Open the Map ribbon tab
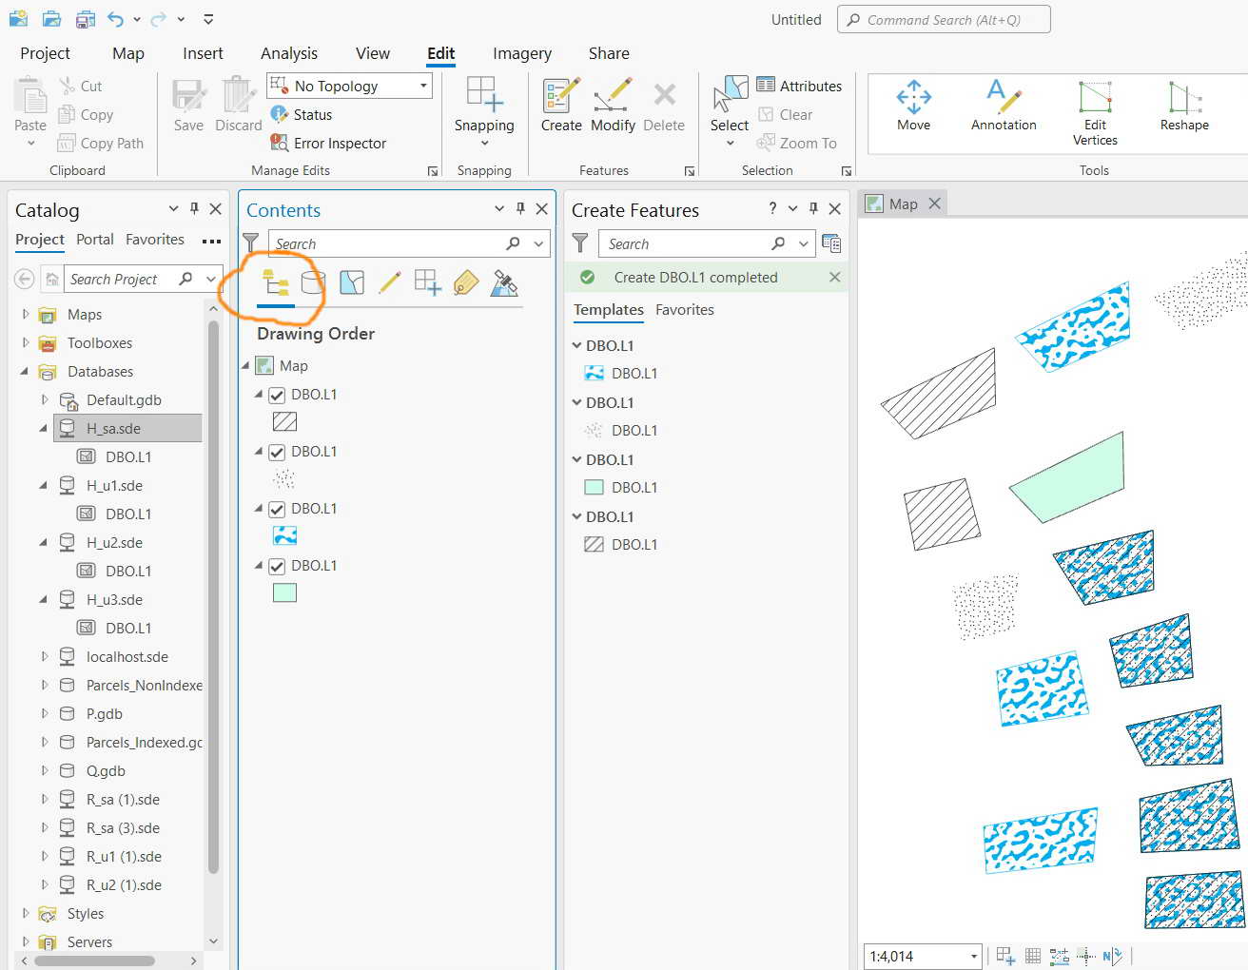This screenshot has width=1248, height=970. [x=127, y=53]
